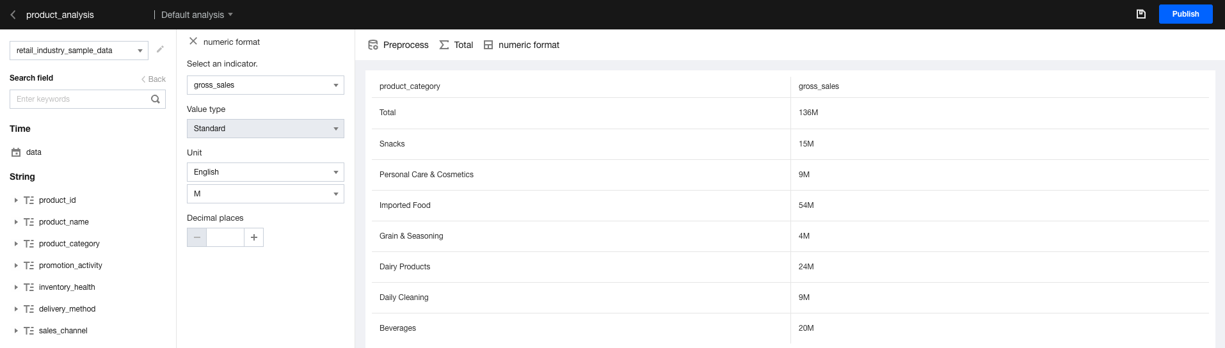Open the Default analysis dropdown
Image resolution: width=1225 pixels, height=348 pixels.
[x=196, y=15]
